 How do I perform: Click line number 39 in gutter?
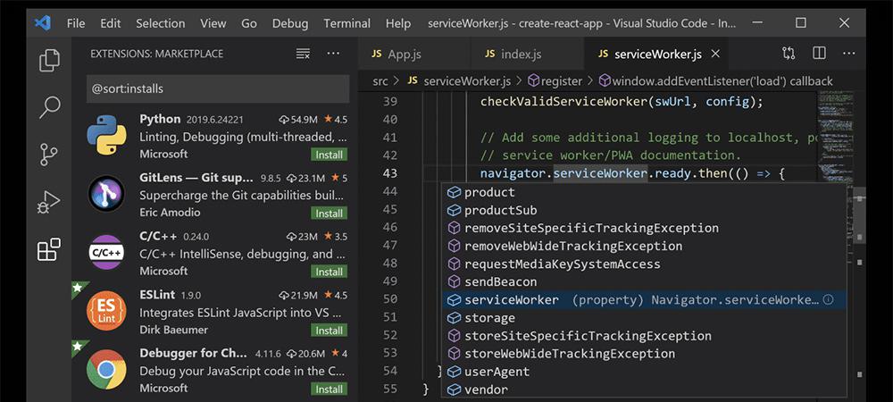[391, 102]
